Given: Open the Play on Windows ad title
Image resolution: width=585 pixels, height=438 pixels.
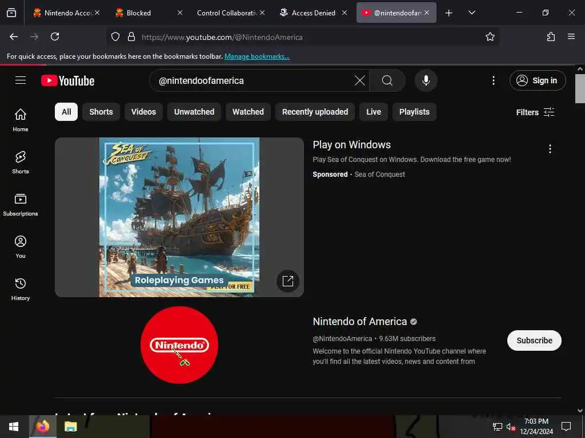Looking at the screenshot, I should pos(351,144).
